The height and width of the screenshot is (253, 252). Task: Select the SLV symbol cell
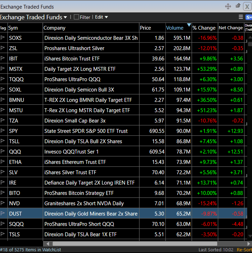tap(25, 172)
